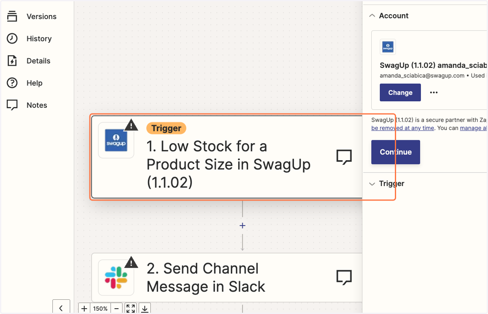Click the 150% zoom level
The image size is (488, 314).
tap(100, 309)
